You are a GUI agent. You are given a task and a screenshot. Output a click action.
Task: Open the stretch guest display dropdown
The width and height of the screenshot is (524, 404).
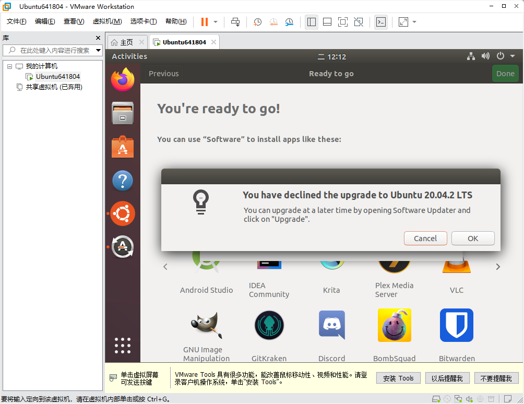[415, 22]
